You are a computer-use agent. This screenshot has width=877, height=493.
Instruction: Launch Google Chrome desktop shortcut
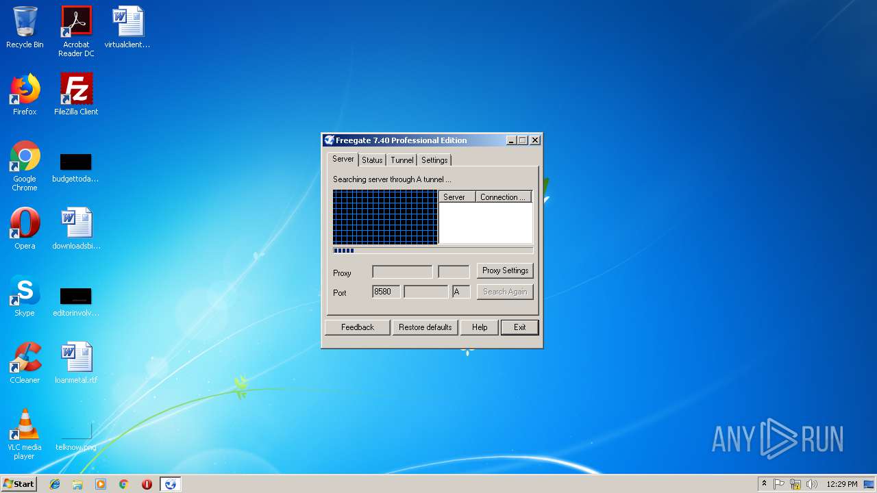click(x=25, y=166)
